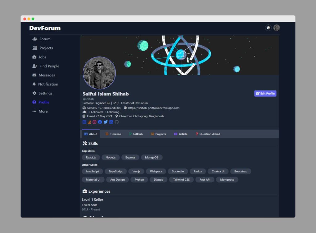Go to Find People in sidebar
316x233 pixels.
point(46,66)
